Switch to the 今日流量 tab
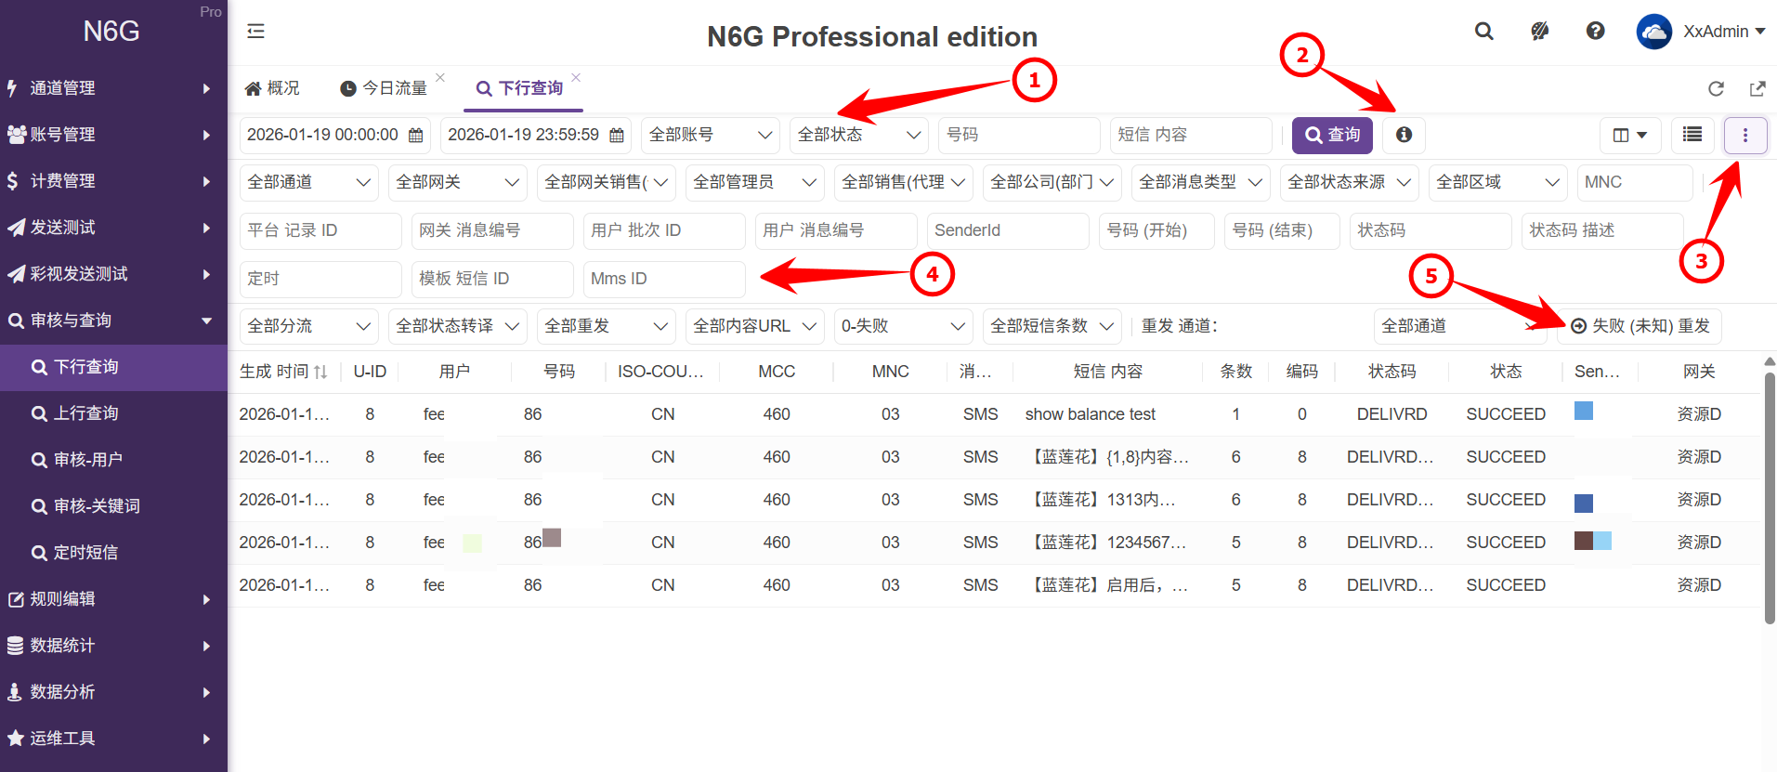This screenshot has width=1777, height=772. [384, 88]
